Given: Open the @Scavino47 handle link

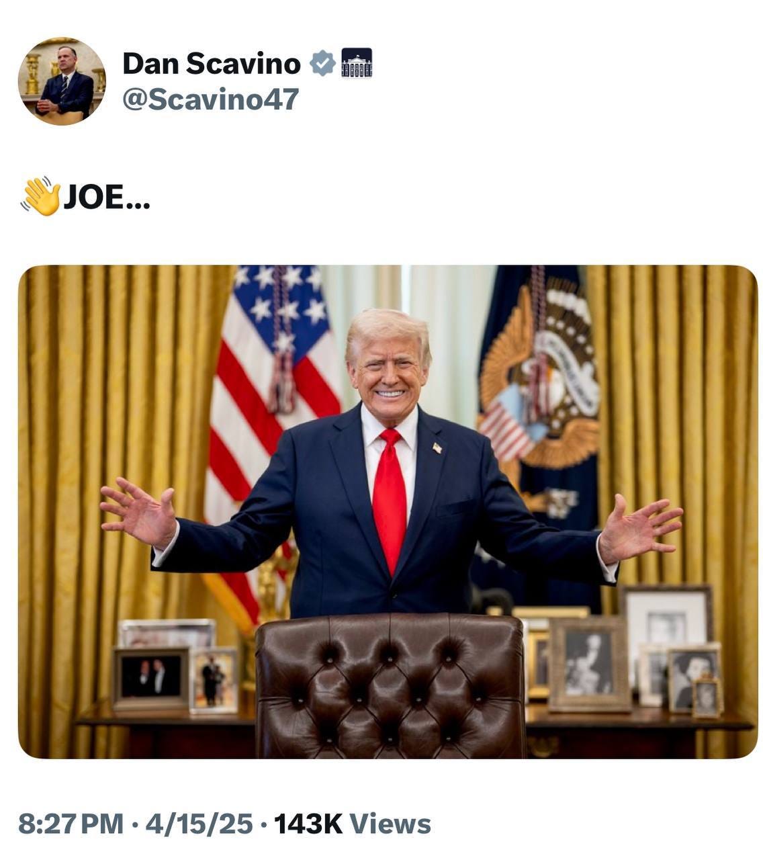Looking at the screenshot, I should click(210, 100).
